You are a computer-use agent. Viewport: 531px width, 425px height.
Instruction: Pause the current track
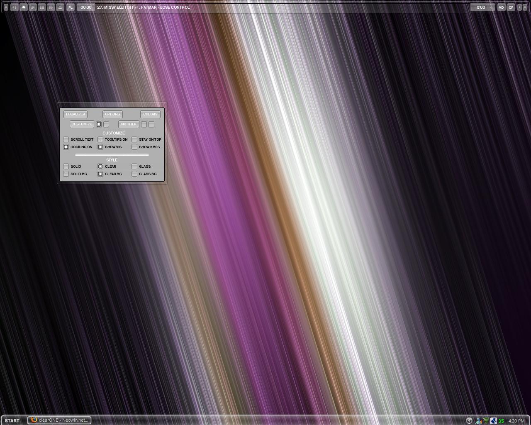(42, 7)
